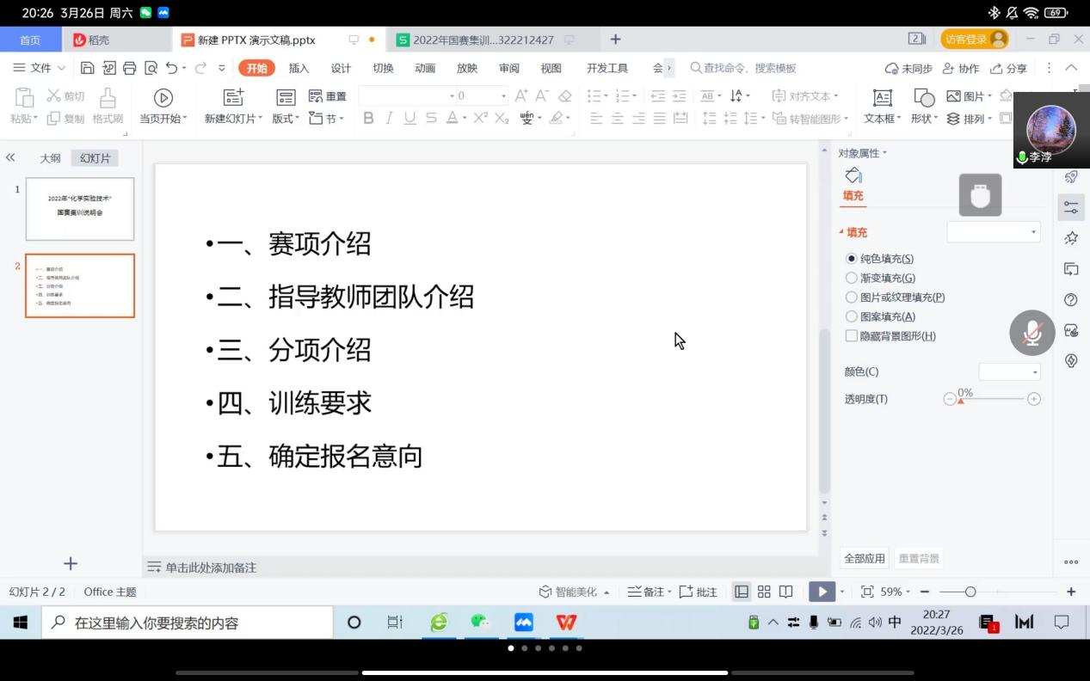
Task: Select pattern fill (图案填充) option
Action: [852, 316]
